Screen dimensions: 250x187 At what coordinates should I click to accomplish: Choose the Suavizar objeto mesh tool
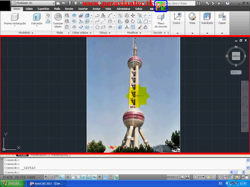58,21
